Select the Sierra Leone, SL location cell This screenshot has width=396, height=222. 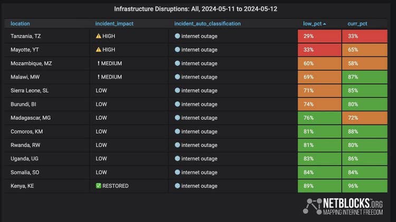(x=32, y=91)
